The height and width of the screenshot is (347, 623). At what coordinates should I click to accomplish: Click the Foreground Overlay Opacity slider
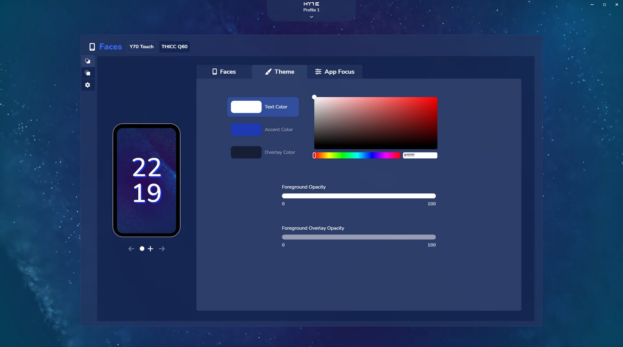click(x=359, y=237)
